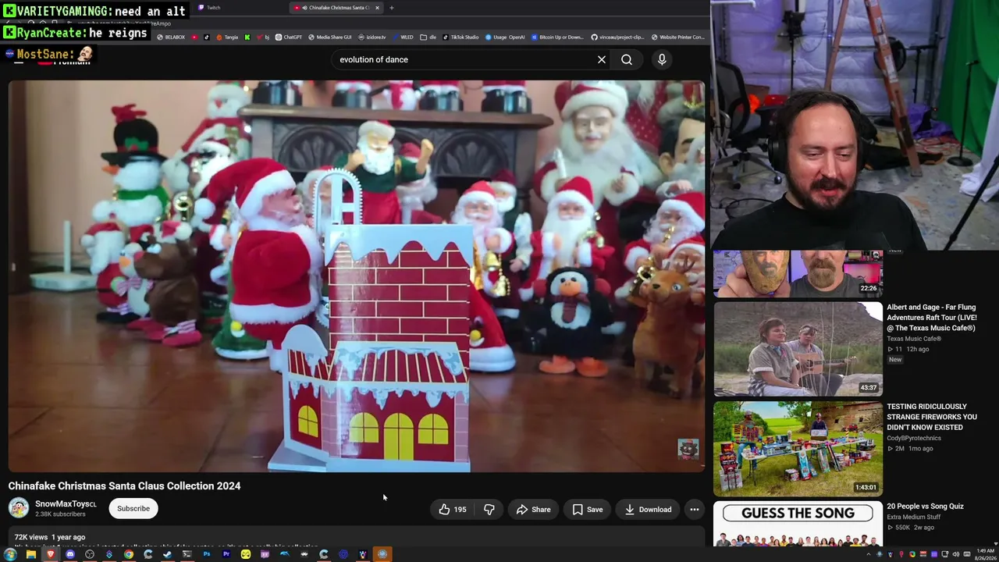Open Photoshop from the taskbar

point(206,554)
